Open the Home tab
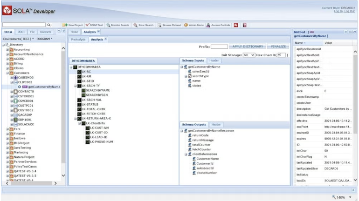Viewport: 359px width, 201px height. click(x=74, y=32)
